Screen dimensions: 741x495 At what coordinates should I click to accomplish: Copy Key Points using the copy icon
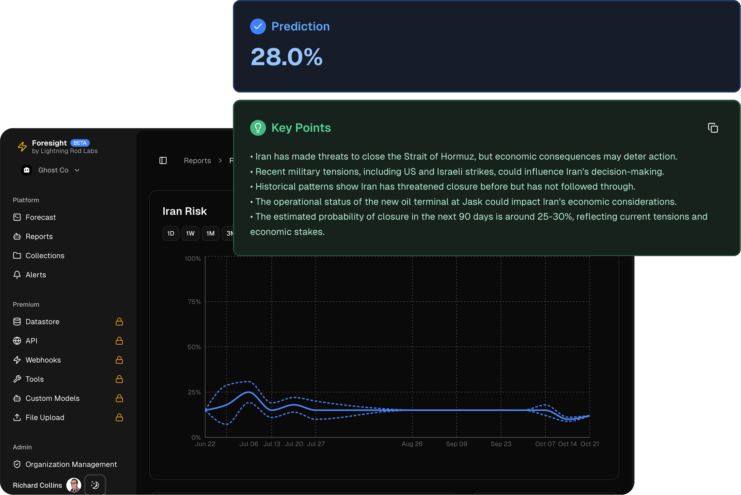coord(713,128)
